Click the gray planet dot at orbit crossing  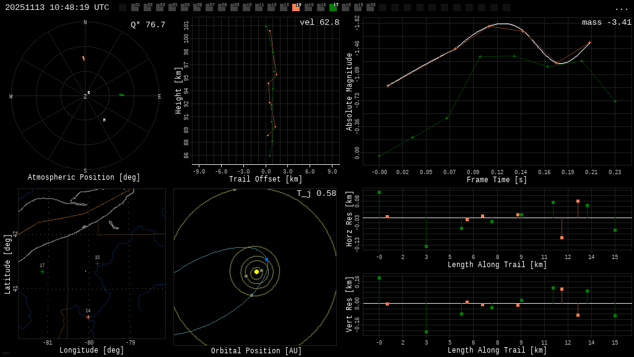(251, 296)
